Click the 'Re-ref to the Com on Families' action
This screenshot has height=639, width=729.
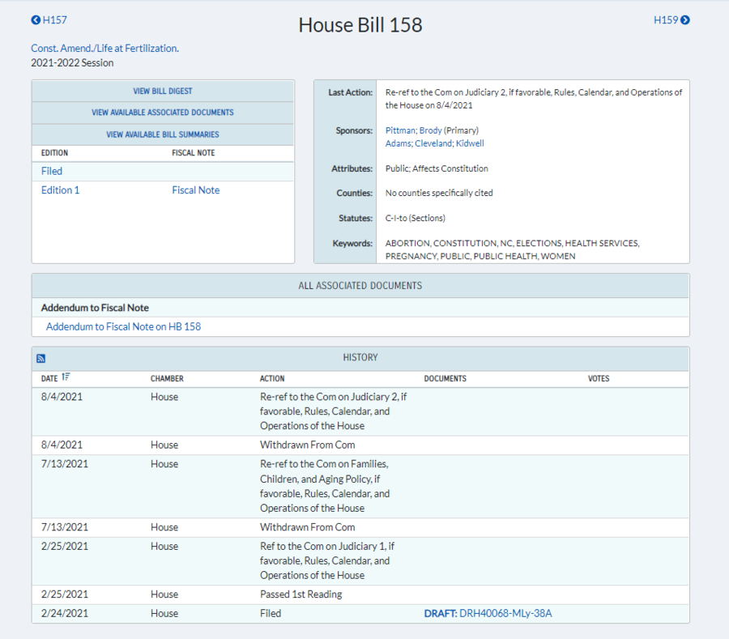coord(325,486)
